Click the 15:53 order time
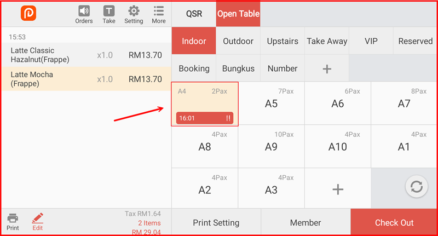 [17, 37]
